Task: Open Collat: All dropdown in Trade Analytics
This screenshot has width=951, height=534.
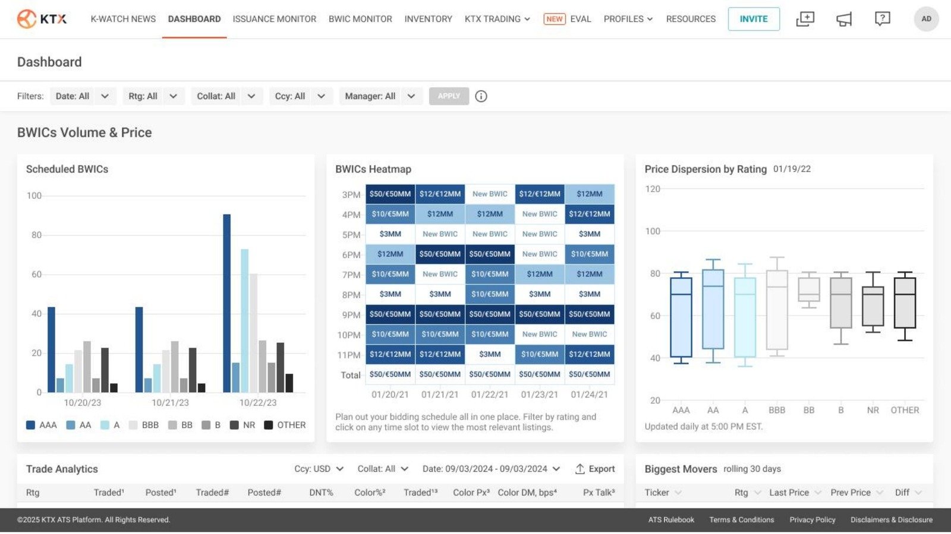Action: 383,469
